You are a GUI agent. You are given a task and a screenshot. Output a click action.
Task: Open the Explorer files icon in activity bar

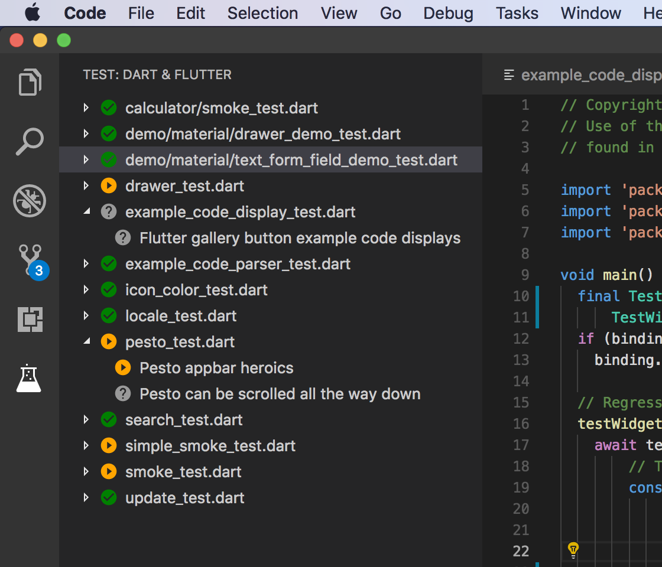(30, 82)
